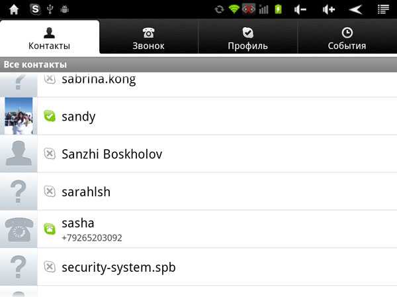The width and height of the screenshot is (397, 297).
Task: Open the sarahlsh contact entry
Action: pos(198,192)
